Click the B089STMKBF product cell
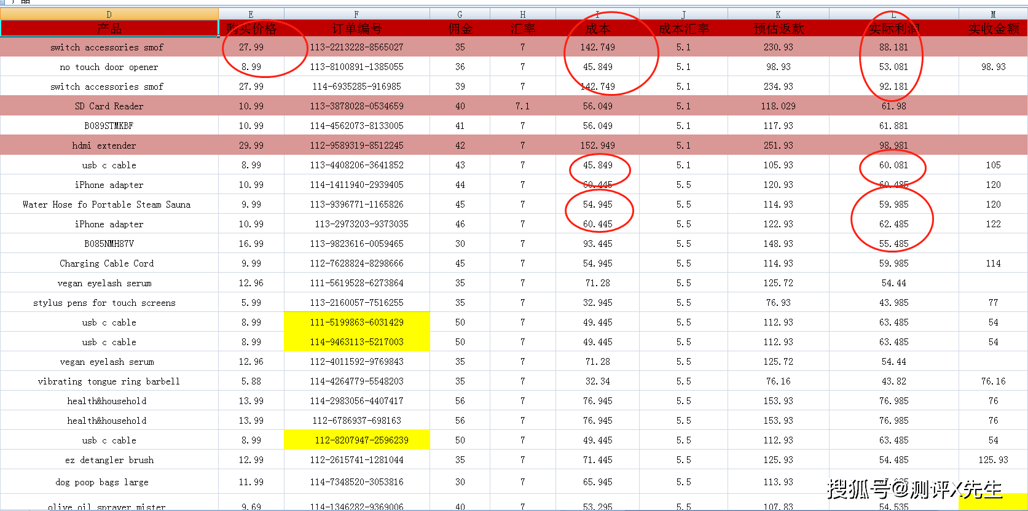1028x511 pixels. pos(109,125)
